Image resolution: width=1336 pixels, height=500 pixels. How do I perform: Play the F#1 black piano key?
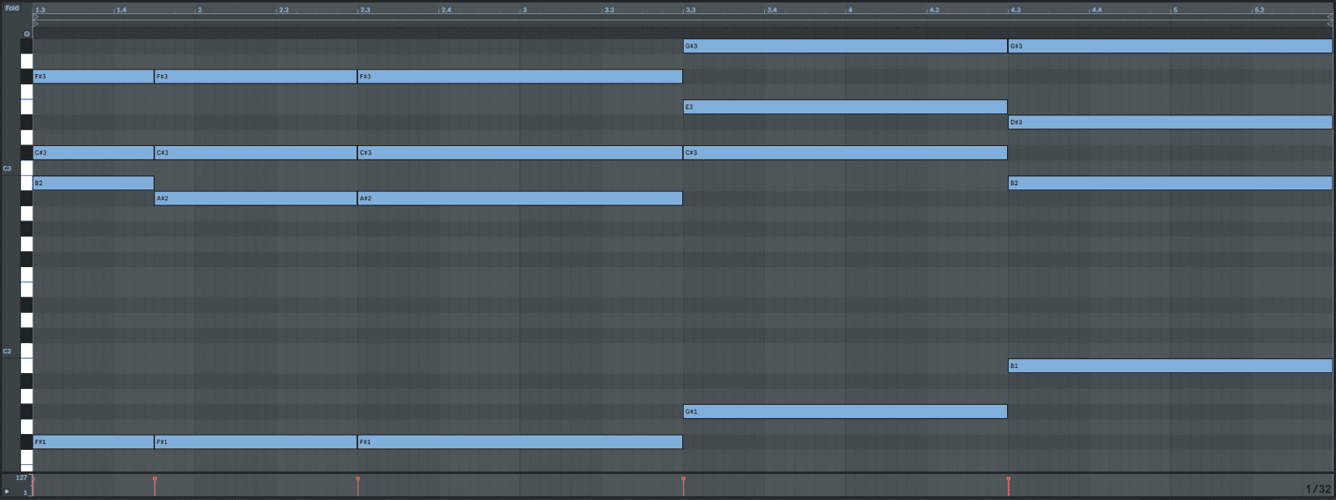click(x=26, y=442)
